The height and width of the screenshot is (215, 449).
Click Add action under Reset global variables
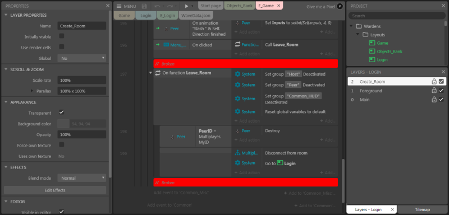pyautogui.click(x=247, y=121)
